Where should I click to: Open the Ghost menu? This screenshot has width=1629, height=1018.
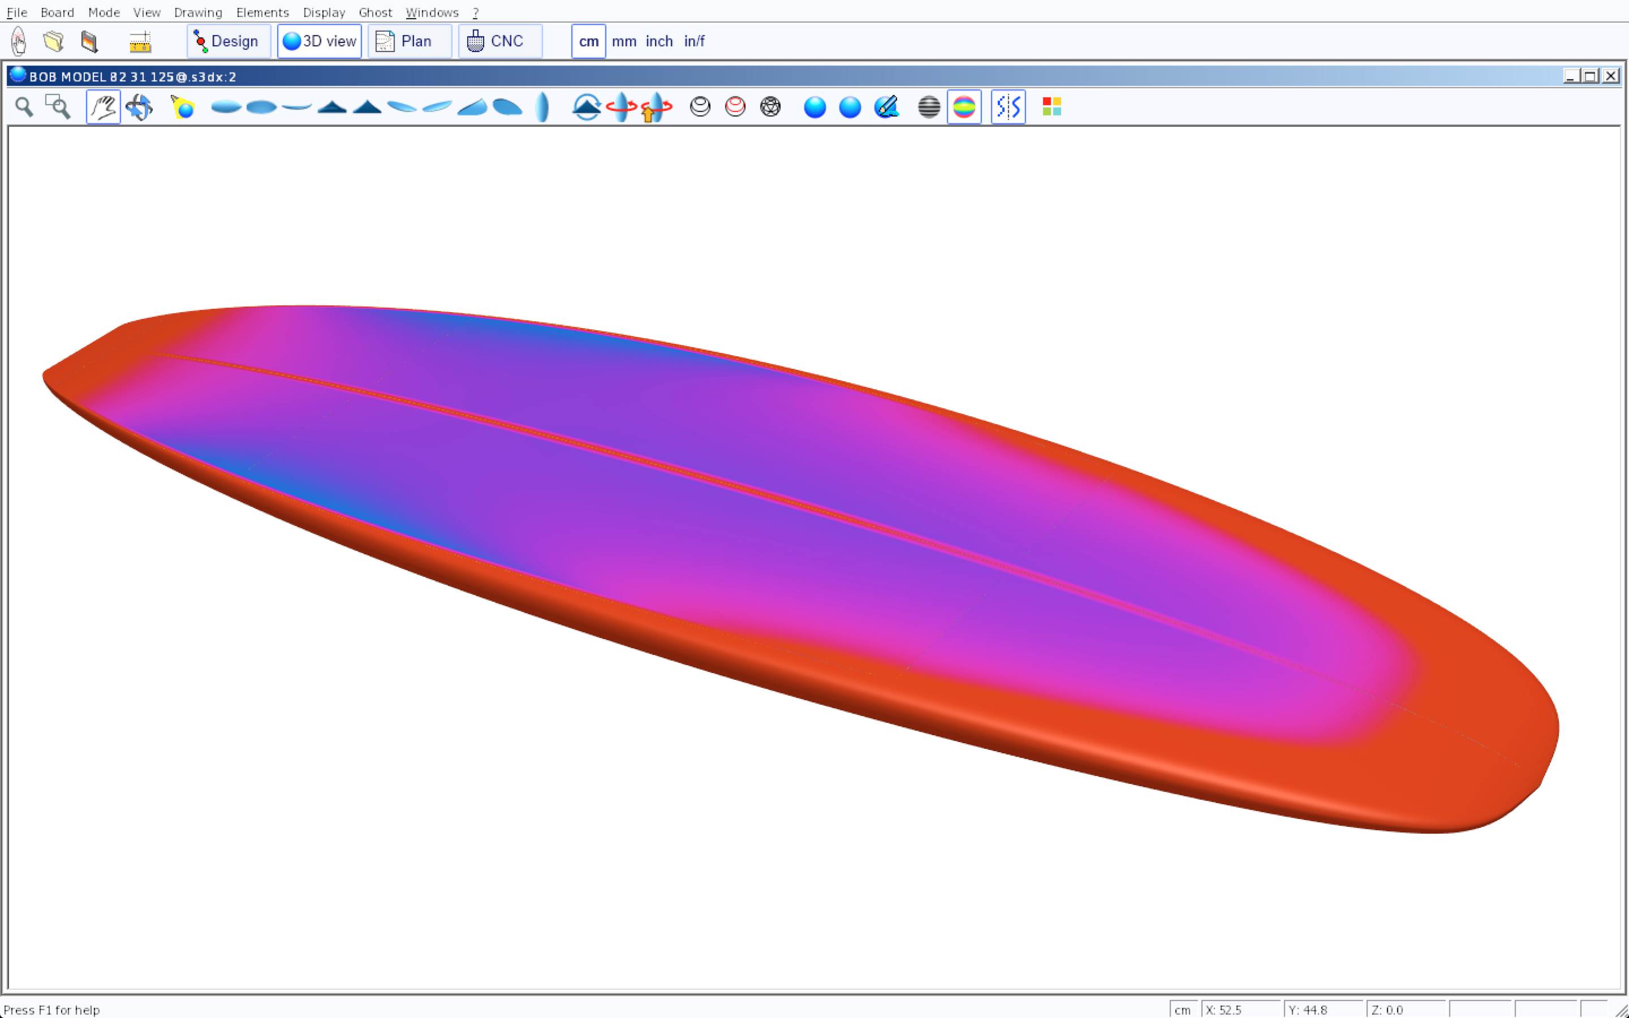[x=375, y=12]
